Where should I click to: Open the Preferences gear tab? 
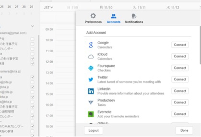pos(93,18)
